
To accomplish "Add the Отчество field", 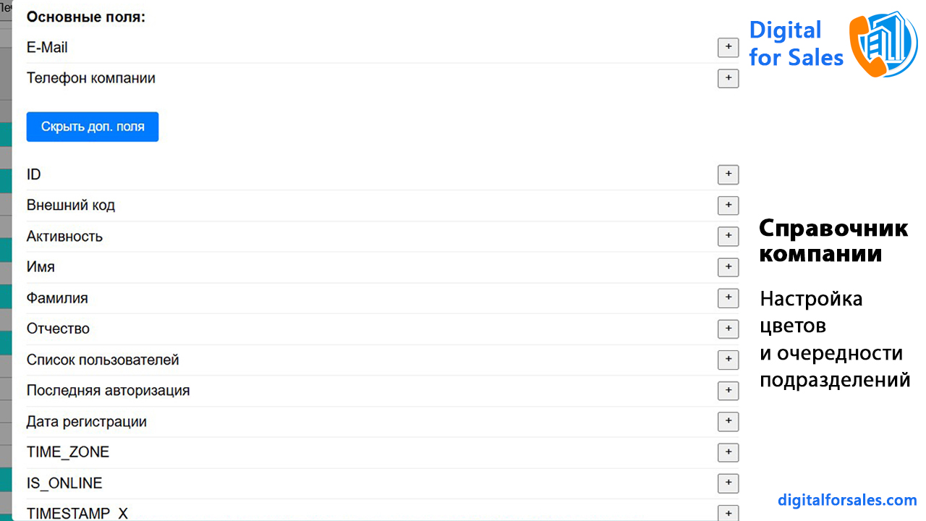I will (x=728, y=329).
